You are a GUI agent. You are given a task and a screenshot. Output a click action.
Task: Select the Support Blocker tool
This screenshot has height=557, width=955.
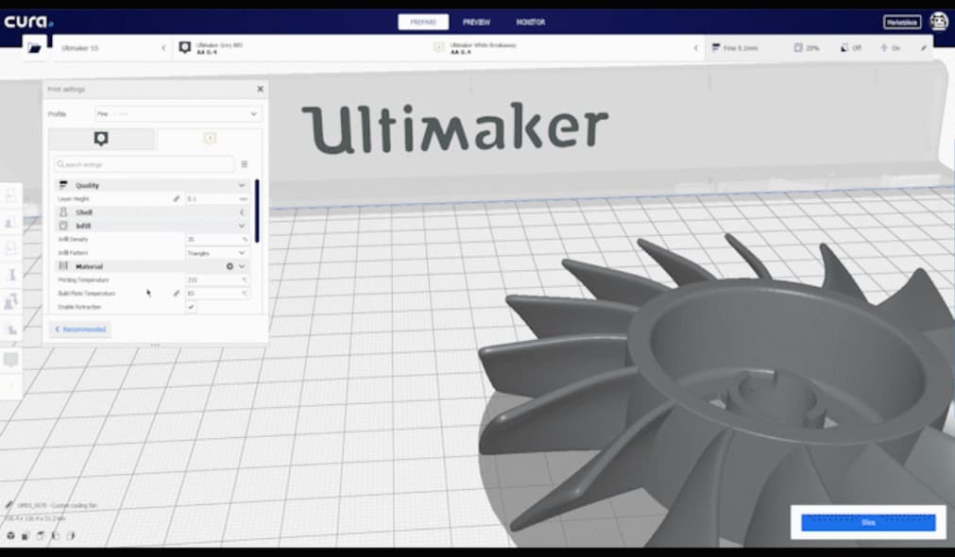pos(10,329)
